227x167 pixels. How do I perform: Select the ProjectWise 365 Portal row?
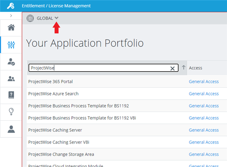(127, 81)
